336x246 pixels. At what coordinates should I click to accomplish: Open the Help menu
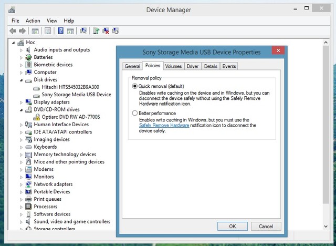[x=69, y=21]
